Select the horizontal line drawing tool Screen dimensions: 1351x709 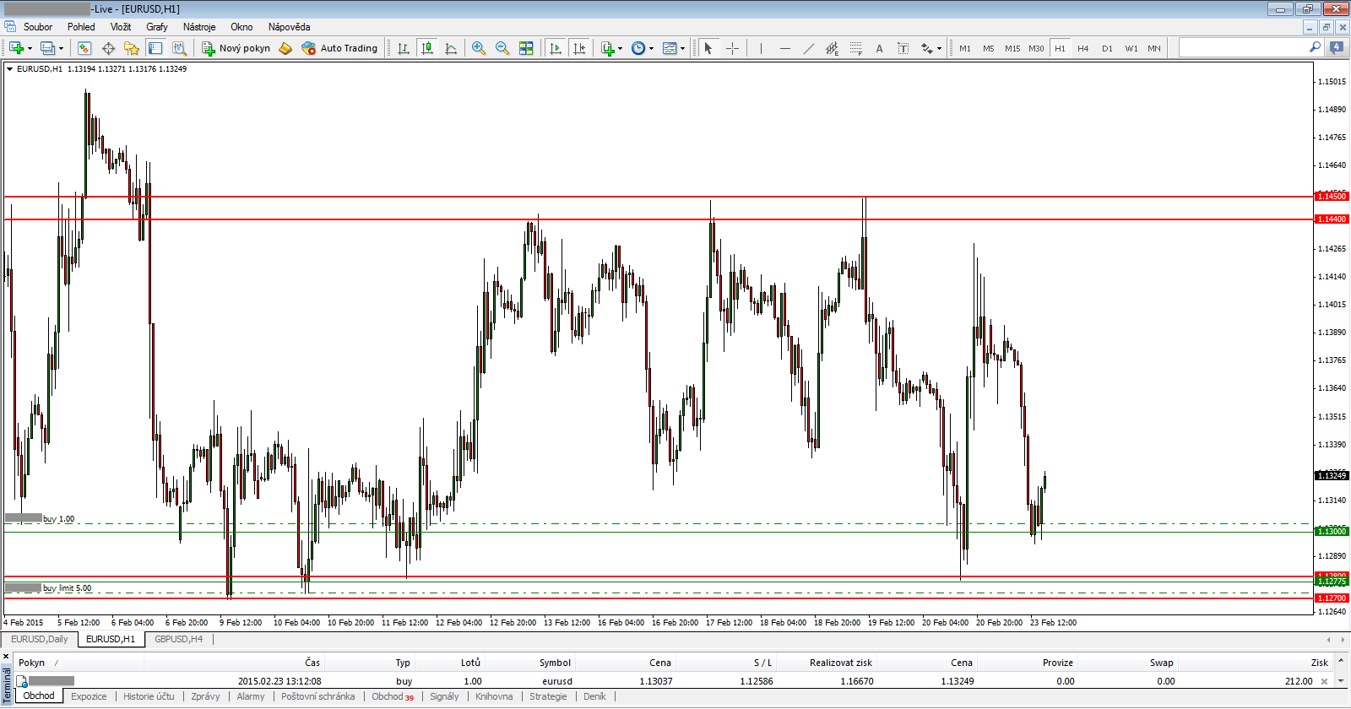[x=784, y=48]
